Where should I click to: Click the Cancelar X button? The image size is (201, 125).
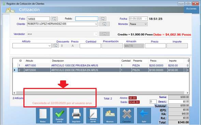pos(127,116)
